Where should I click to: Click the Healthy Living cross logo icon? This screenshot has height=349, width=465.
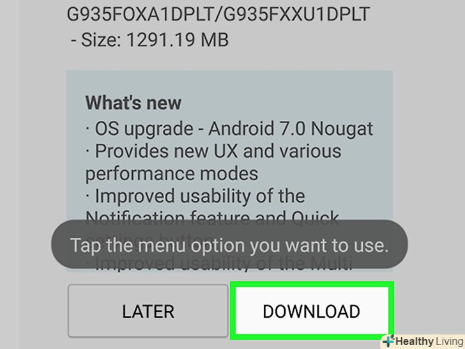pyautogui.click(x=388, y=341)
